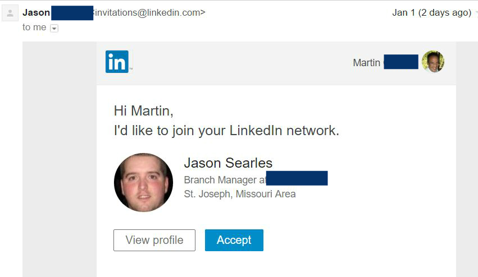Click the gray sender avatar icon
This screenshot has width=478, height=277.
(x=10, y=13)
